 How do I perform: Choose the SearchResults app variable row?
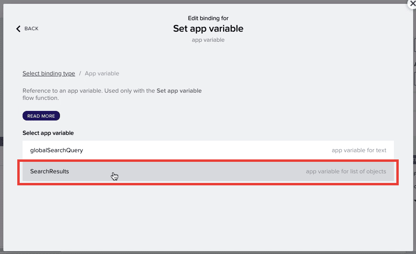(x=208, y=171)
